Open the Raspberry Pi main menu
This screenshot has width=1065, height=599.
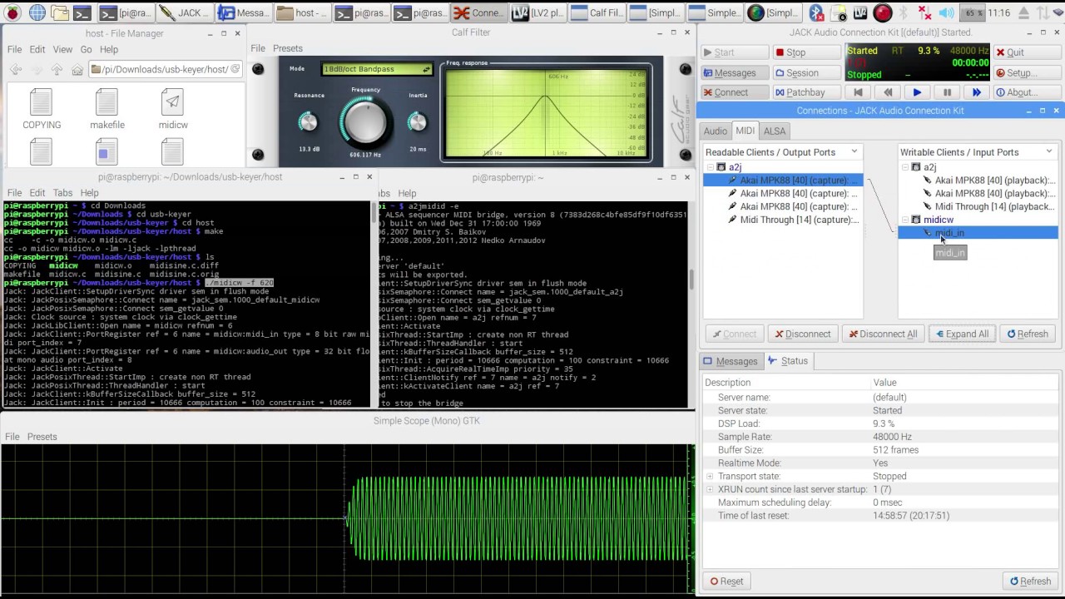tap(12, 12)
